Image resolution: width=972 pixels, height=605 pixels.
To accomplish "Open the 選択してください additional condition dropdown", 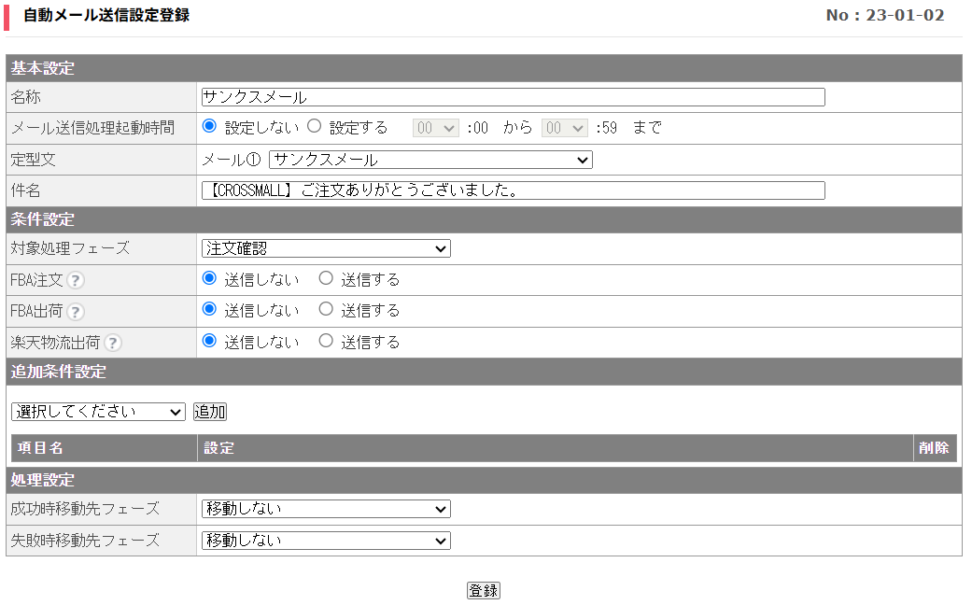I will click(99, 412).
